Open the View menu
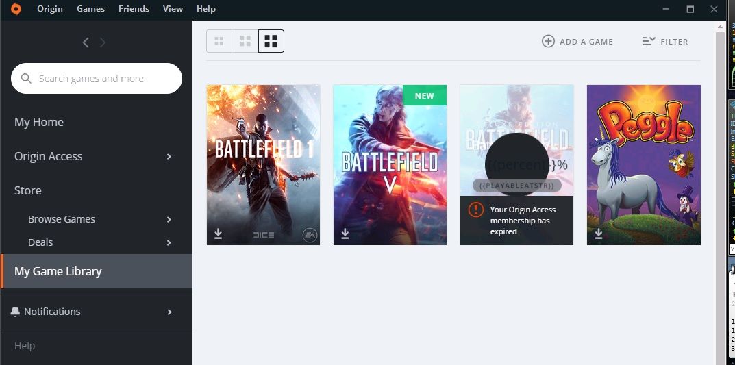This screenshot has width=735, height=365. (x=173, y=9)
